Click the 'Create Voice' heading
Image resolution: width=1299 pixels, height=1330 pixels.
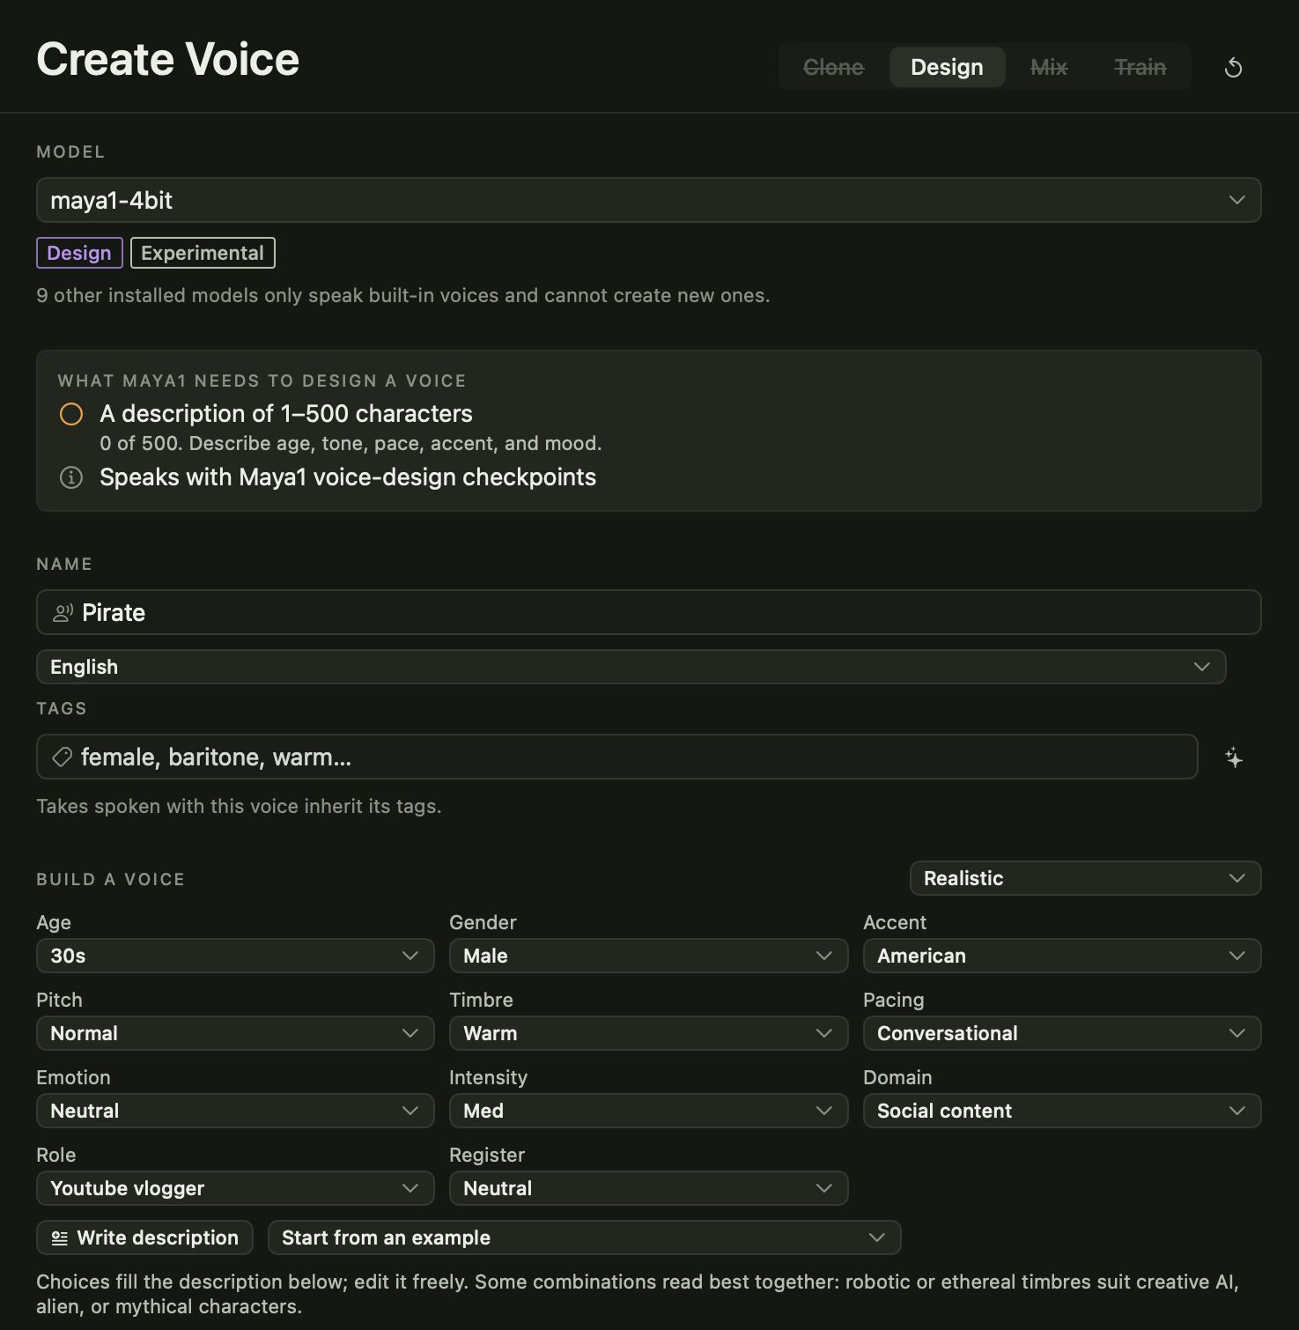coord(168,59)
